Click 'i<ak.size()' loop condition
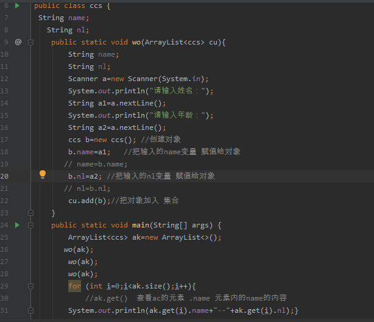The image size is (374, 322). pos(147,286)
